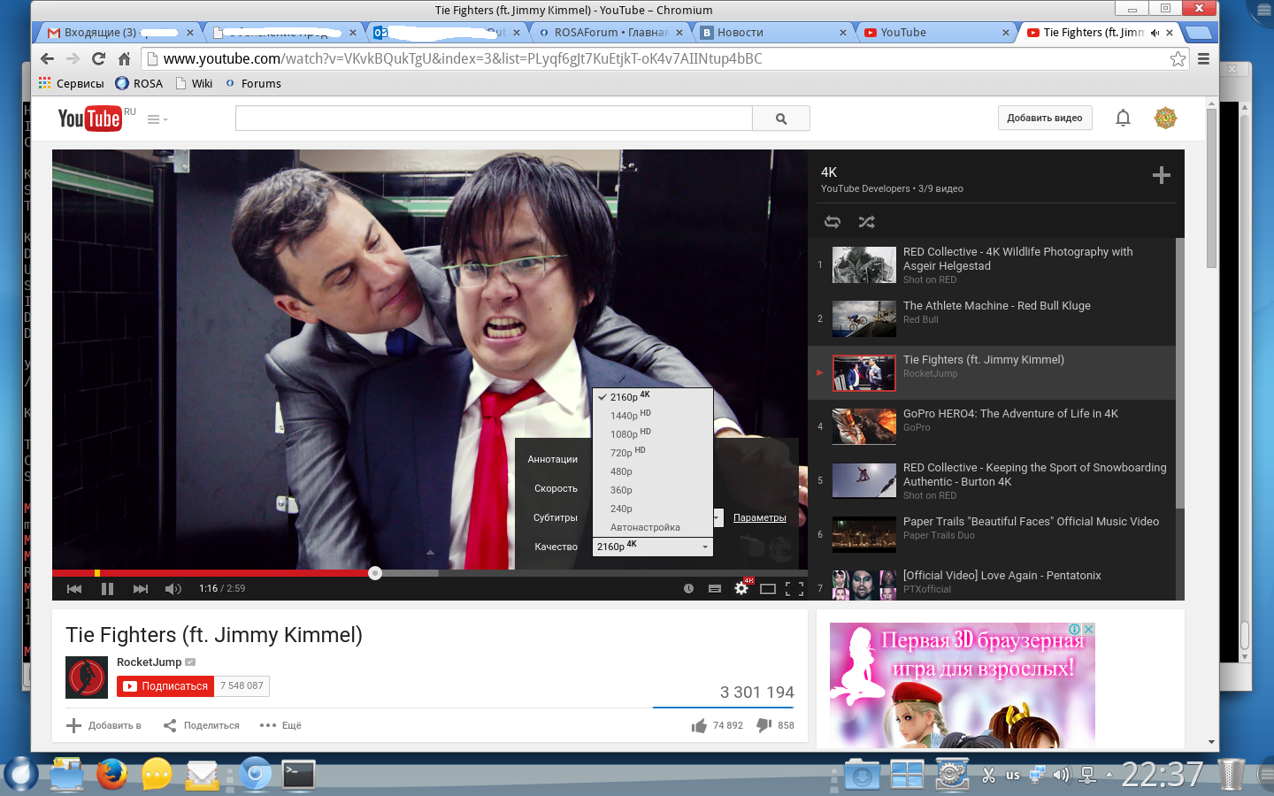Select 480p quality
The height and width of the screenshot is (796, 1274).
653,471
